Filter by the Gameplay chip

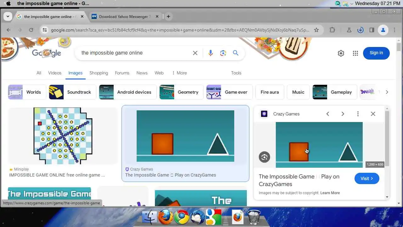335,92
